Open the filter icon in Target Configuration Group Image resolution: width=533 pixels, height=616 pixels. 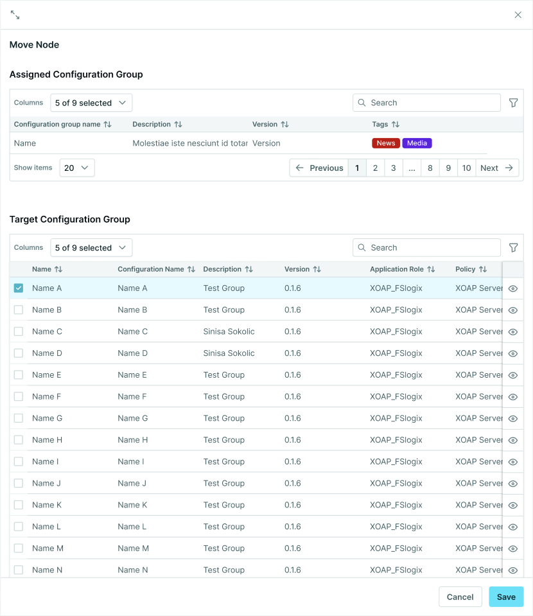513,247
